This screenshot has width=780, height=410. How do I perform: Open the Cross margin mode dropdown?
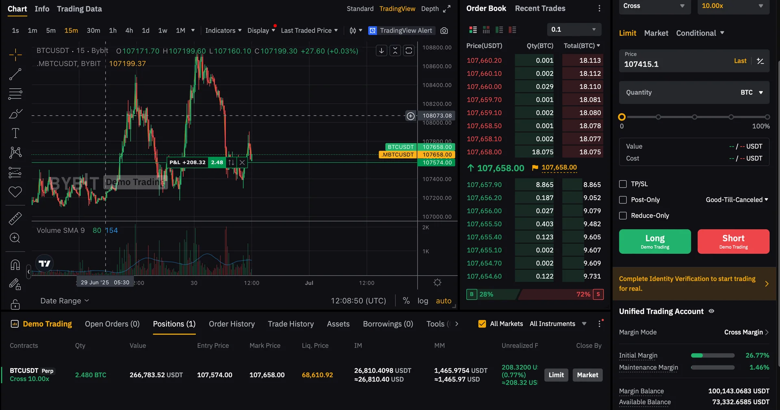click(x=655, y=6)
